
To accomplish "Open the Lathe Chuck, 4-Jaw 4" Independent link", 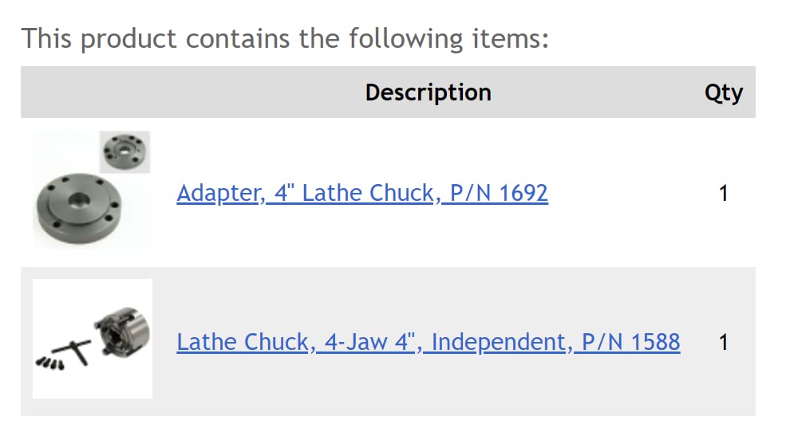I will pos(428,342).
